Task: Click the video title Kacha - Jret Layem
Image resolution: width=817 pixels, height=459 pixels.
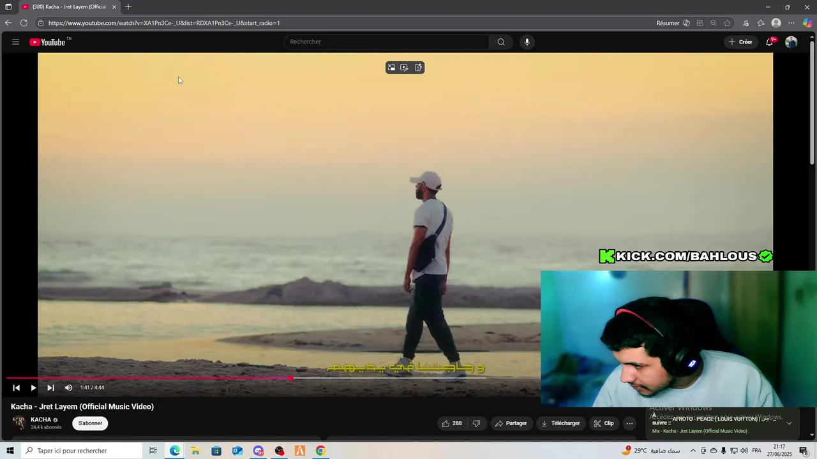Action: 82,407
